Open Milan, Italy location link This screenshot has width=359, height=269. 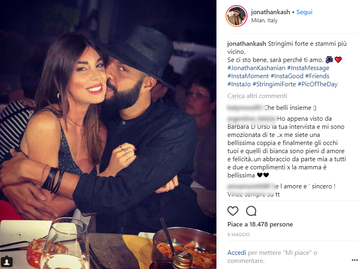point(264,20)
